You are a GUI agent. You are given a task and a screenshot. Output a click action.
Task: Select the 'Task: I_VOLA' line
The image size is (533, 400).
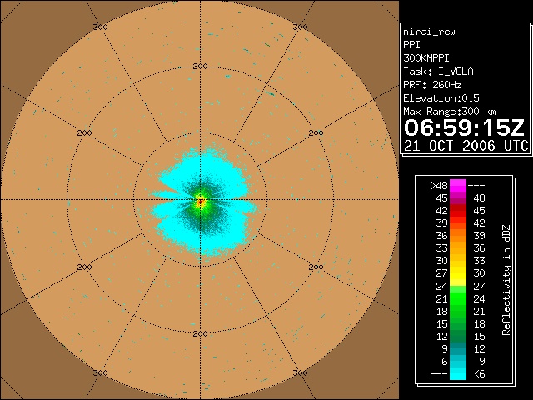pos(438,72)
